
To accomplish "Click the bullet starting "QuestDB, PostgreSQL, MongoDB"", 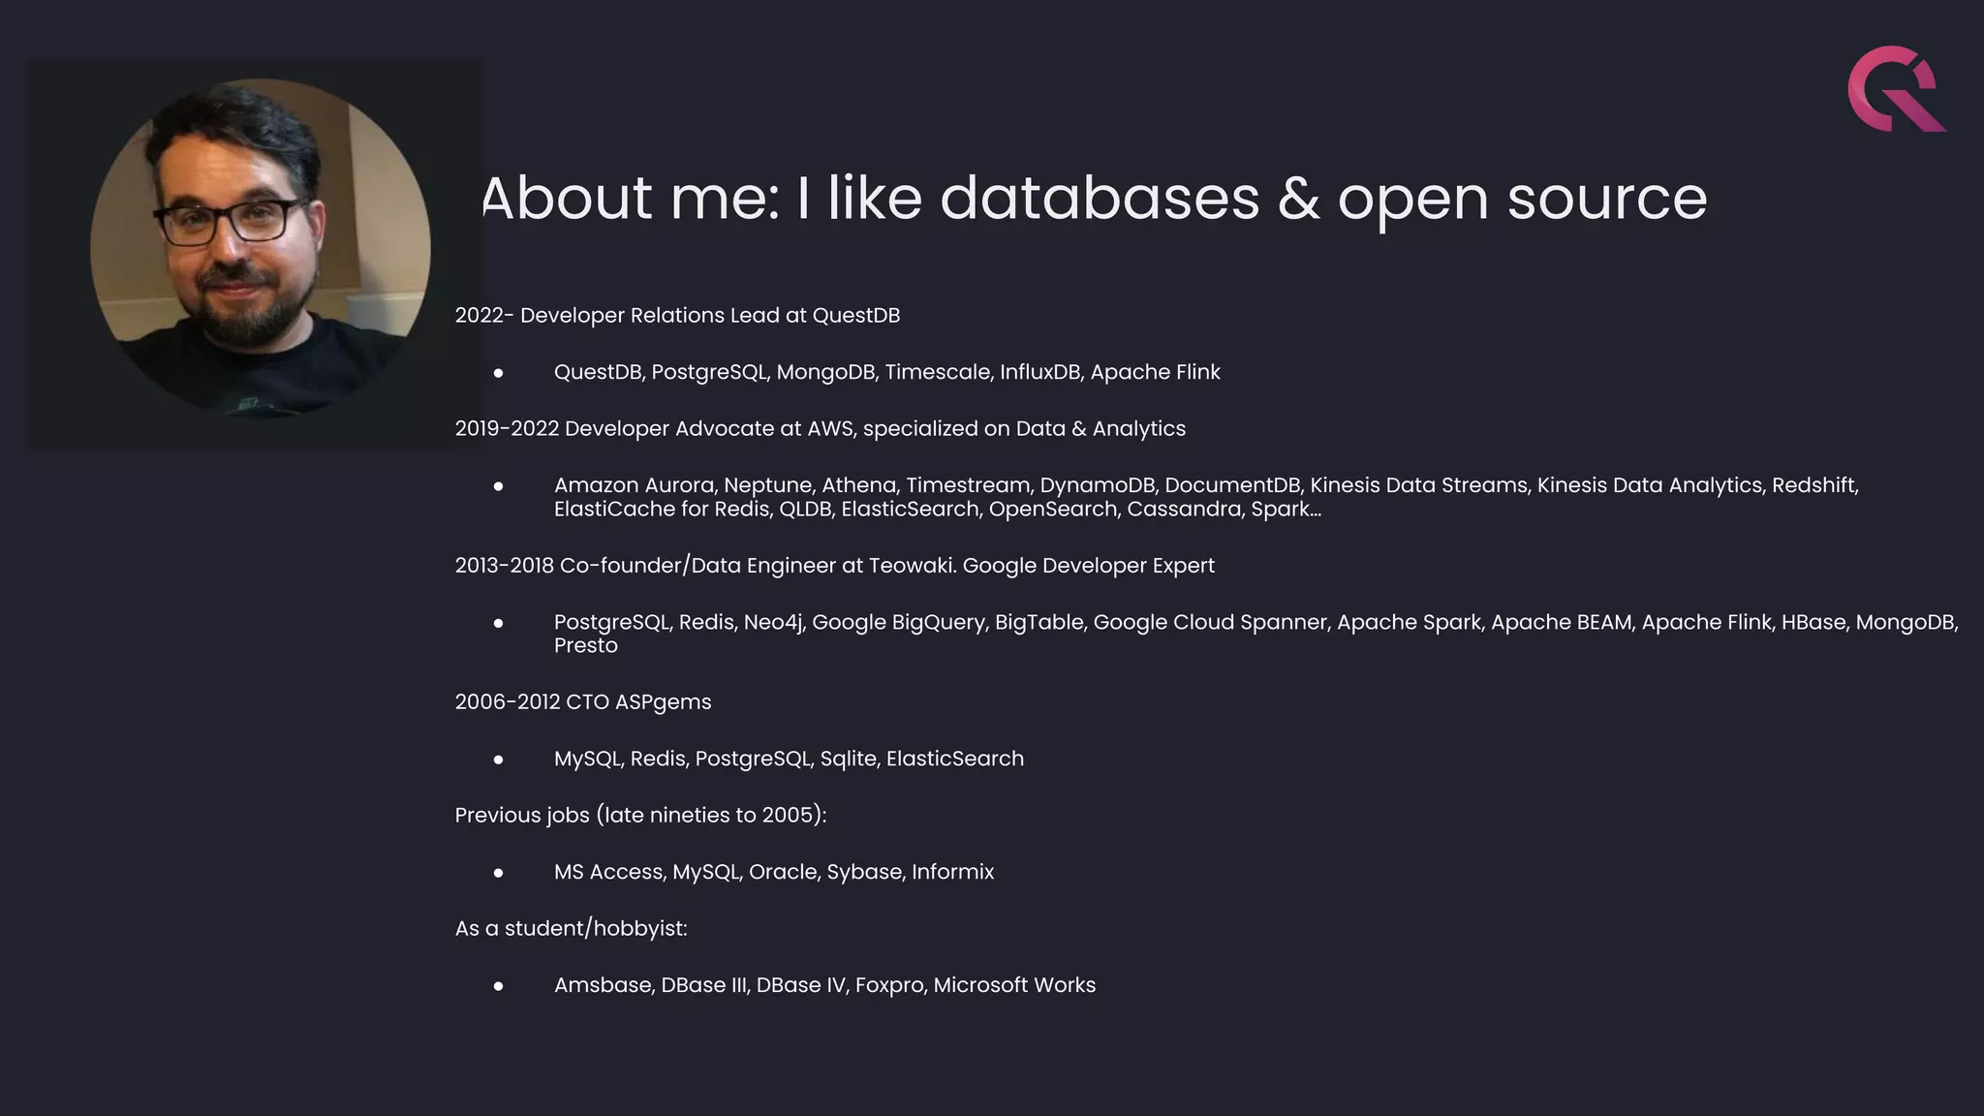I will (886, 372).
